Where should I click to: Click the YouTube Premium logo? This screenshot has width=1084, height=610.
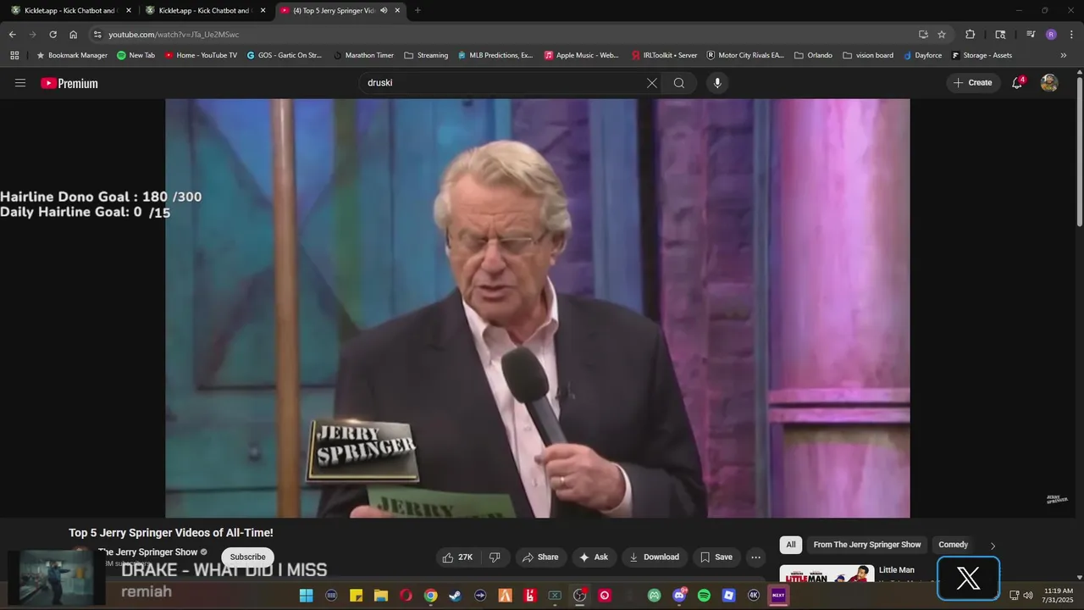coord(69,83)
